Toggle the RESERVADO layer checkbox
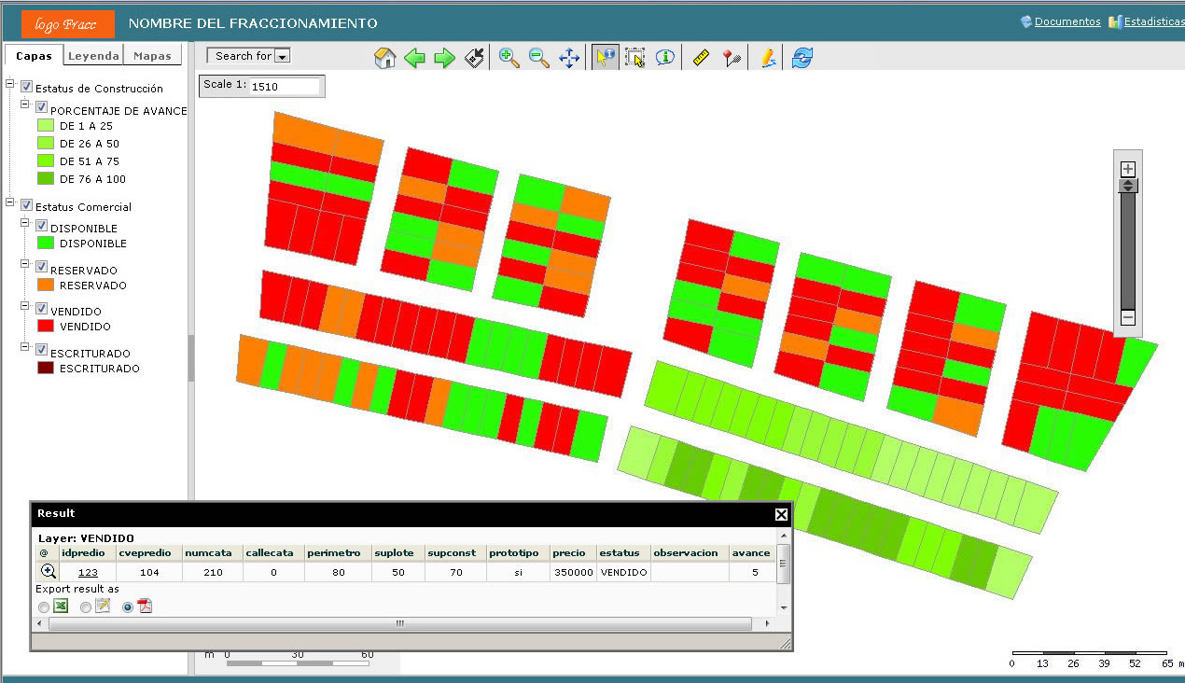 click(41, 267)
